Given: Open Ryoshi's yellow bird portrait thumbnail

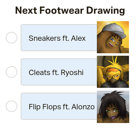Looking at the screenshot, I should pos(113,72).
